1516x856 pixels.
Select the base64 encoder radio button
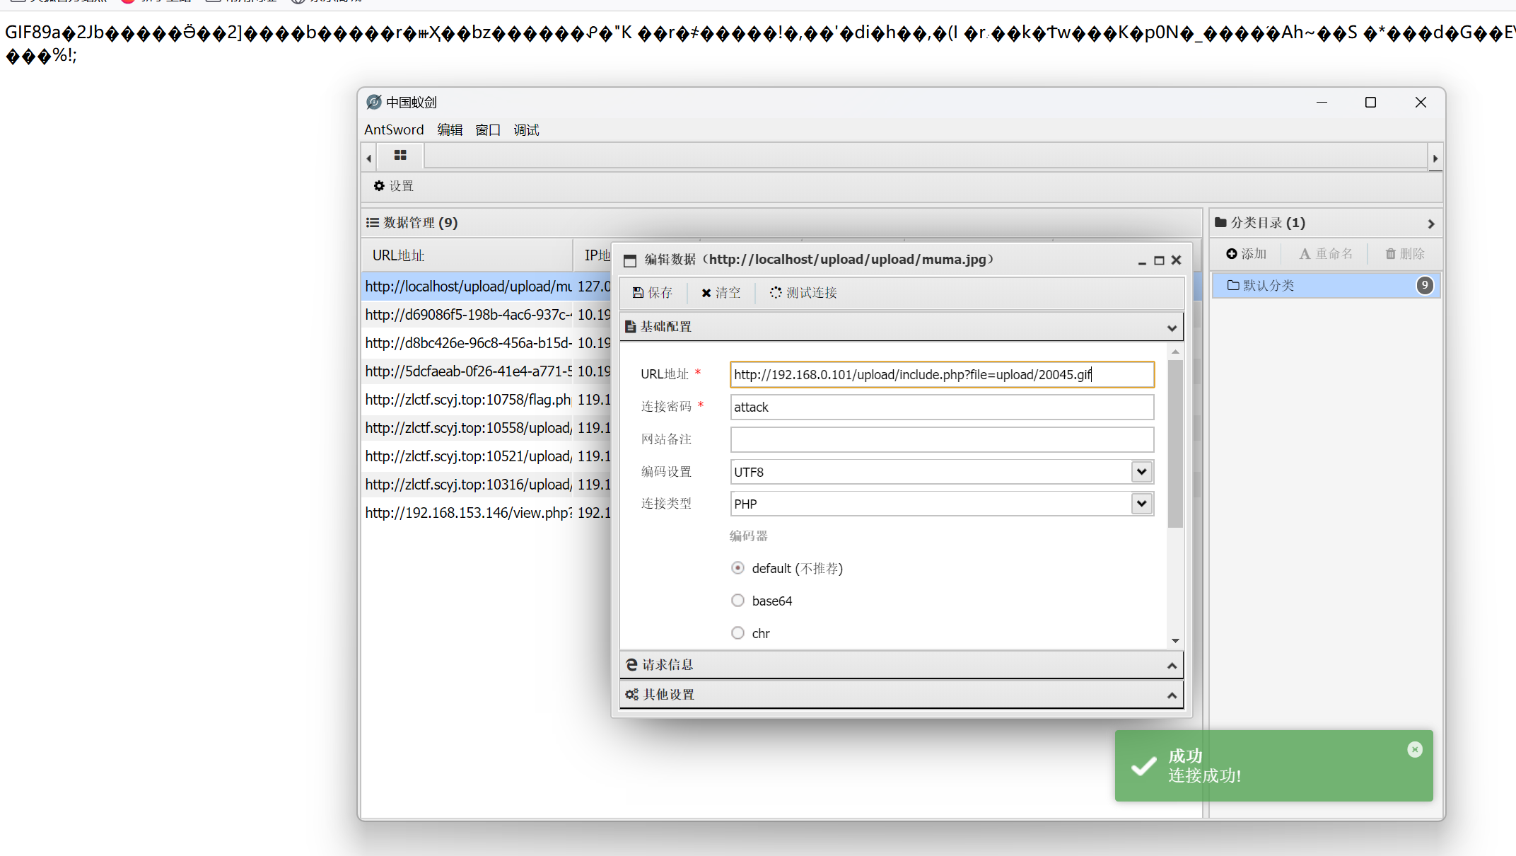tap(737, 601)
